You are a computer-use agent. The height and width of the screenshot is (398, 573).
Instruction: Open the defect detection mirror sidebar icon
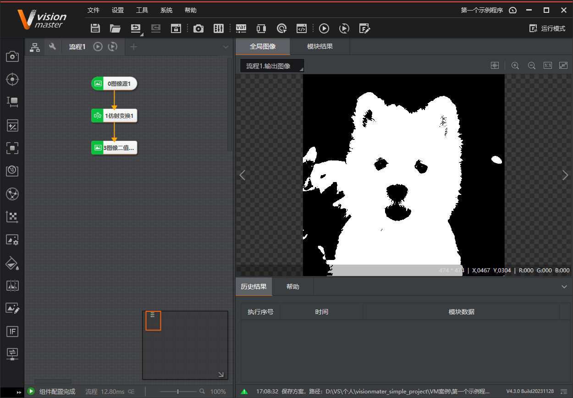click(x=12, y=286)
